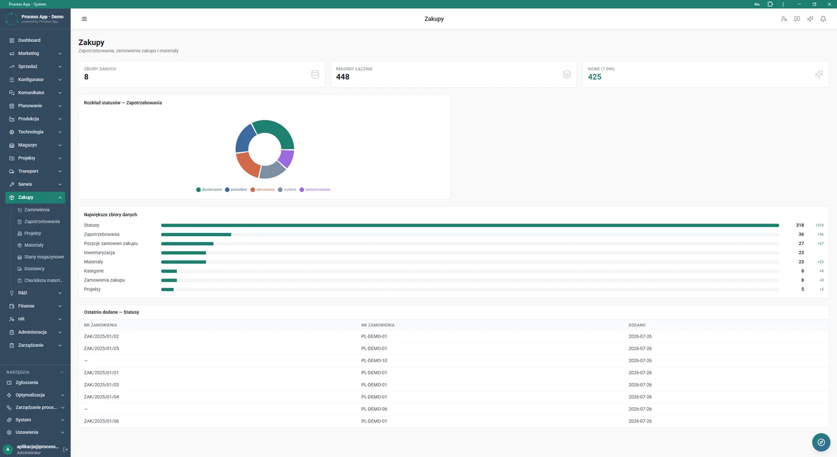This screenshot has width=837, height=457.
Task: Click the PL-DEMO-06 table cell
Action: tap(374, 409)
